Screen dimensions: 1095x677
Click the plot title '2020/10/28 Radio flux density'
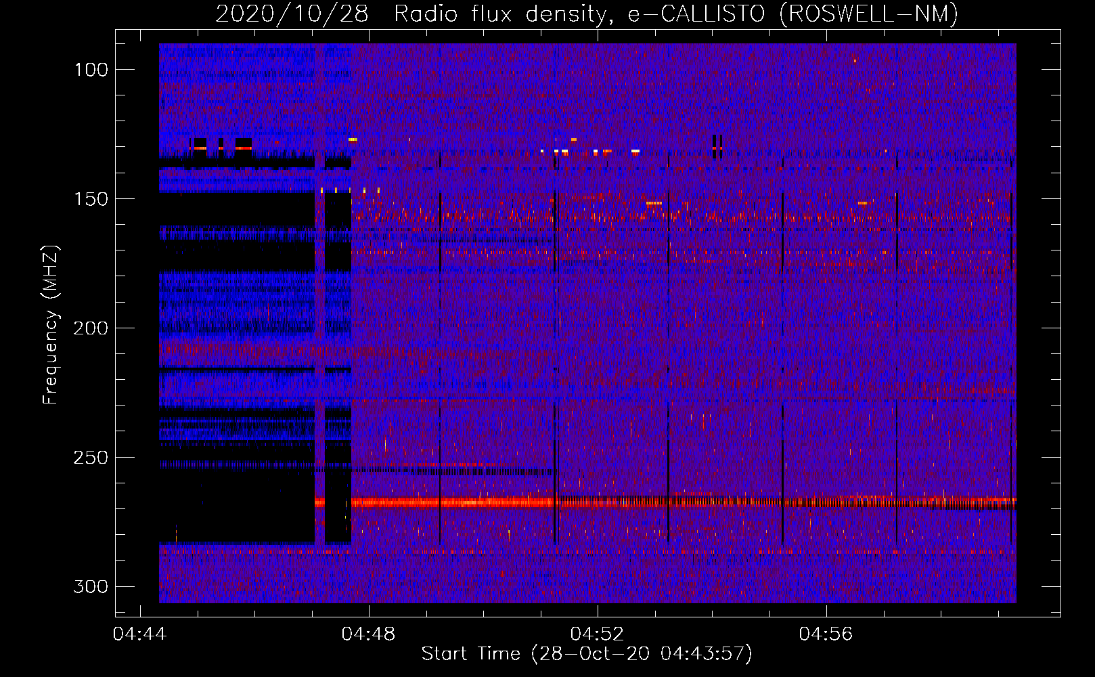coord(587,14)
